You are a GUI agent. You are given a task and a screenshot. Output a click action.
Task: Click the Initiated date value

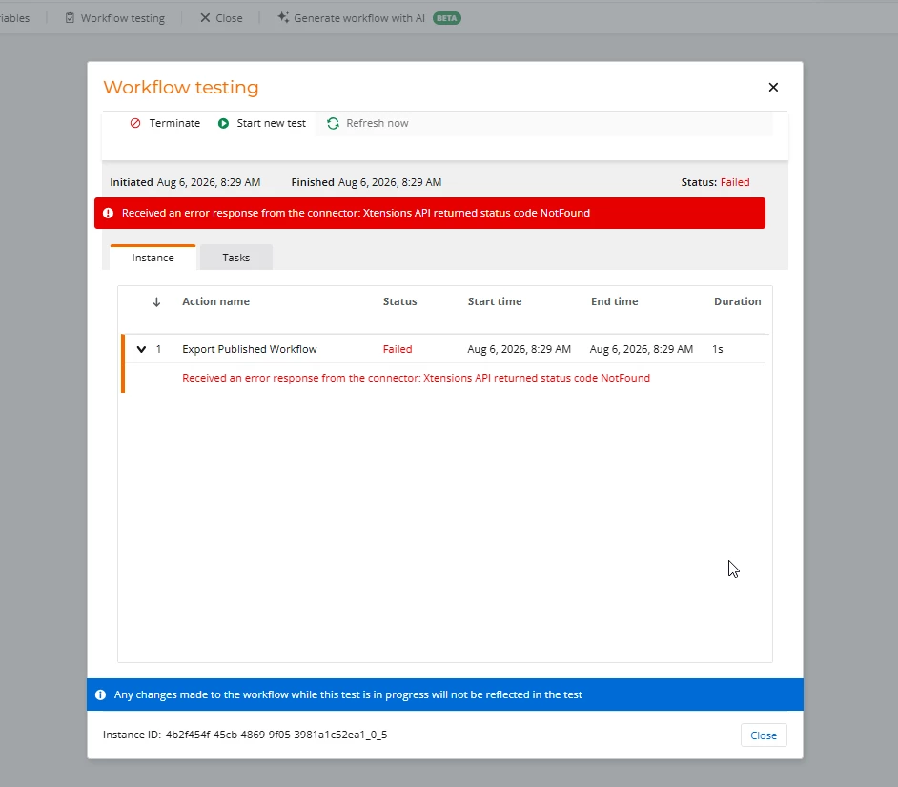coord(209,182)
